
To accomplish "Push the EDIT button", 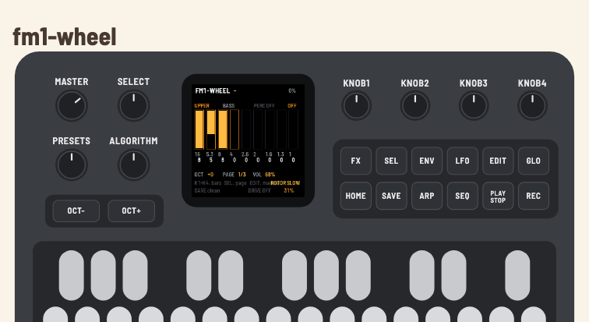I will (498, 161).
